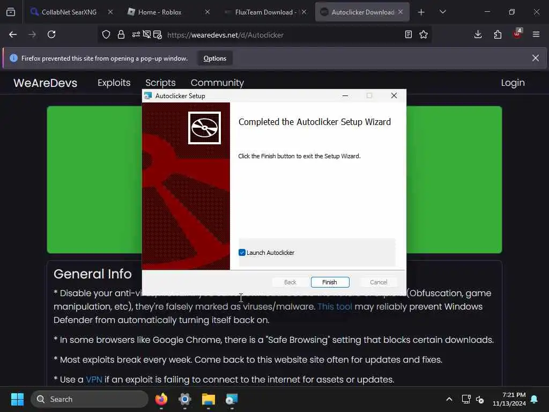Open the Firefox hamburger menu

536,34
